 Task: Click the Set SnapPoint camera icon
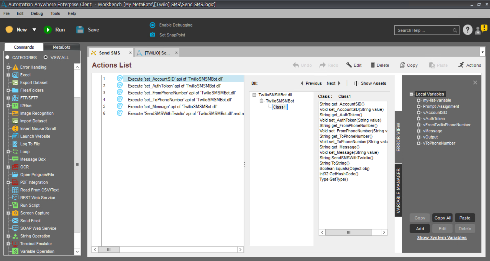[152, 35]
